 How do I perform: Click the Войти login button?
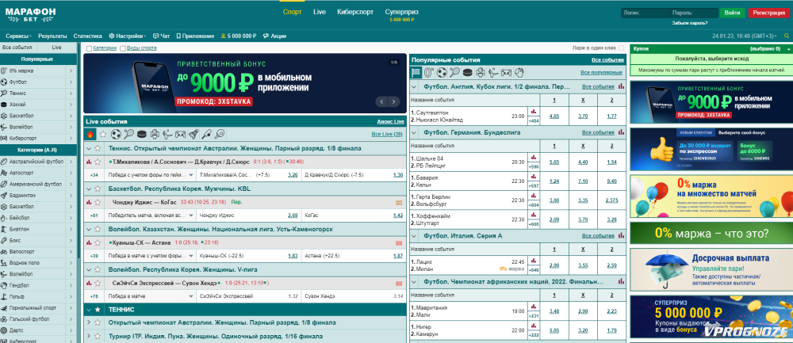[x=732, y=13]
